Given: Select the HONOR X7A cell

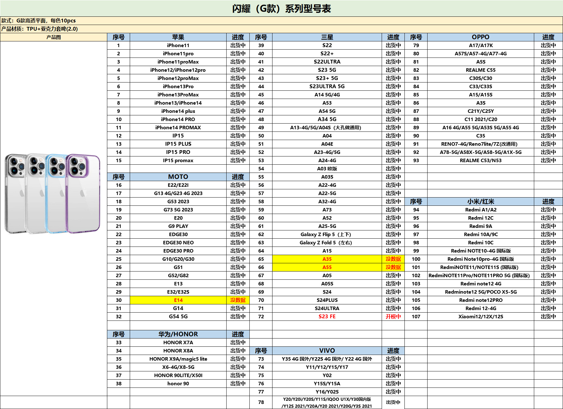Looking at the screenshot, I should tap(178, 343).
